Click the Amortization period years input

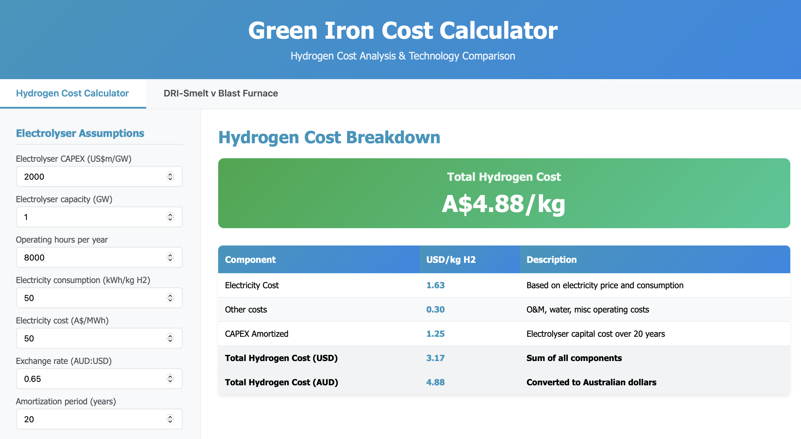(x=90, y=419)
